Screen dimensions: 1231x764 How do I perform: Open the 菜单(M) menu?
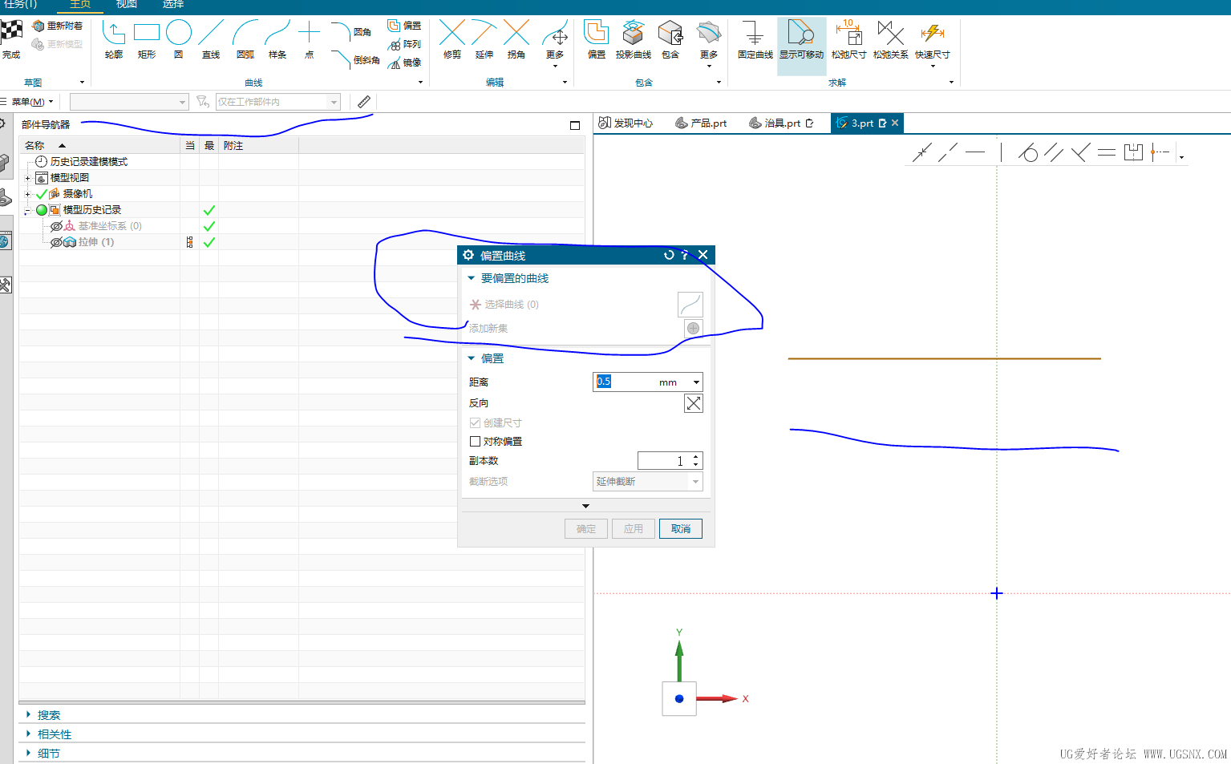coord(31,102)
